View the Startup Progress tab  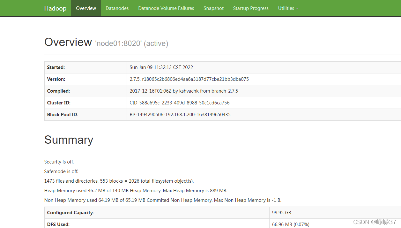tap(251, 8)
